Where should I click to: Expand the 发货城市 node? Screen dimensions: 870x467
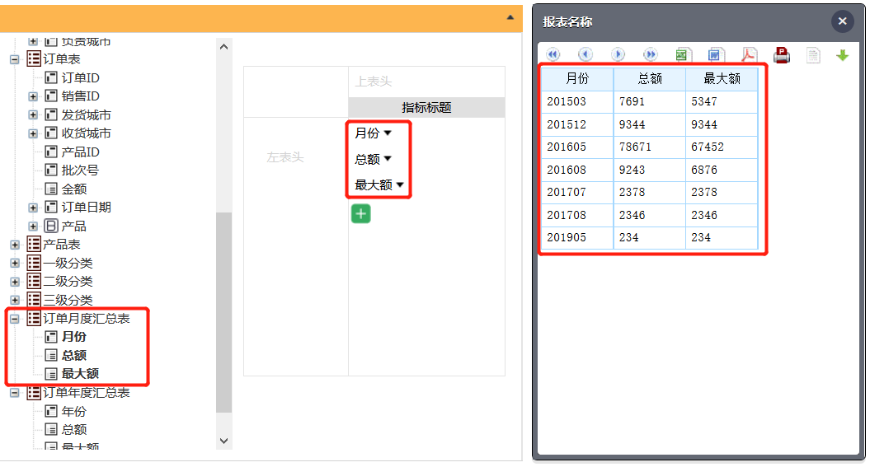pos(33,115)
